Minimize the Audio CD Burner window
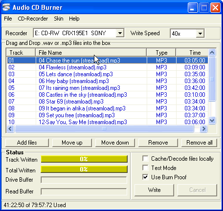 click(x=193, y=7)
